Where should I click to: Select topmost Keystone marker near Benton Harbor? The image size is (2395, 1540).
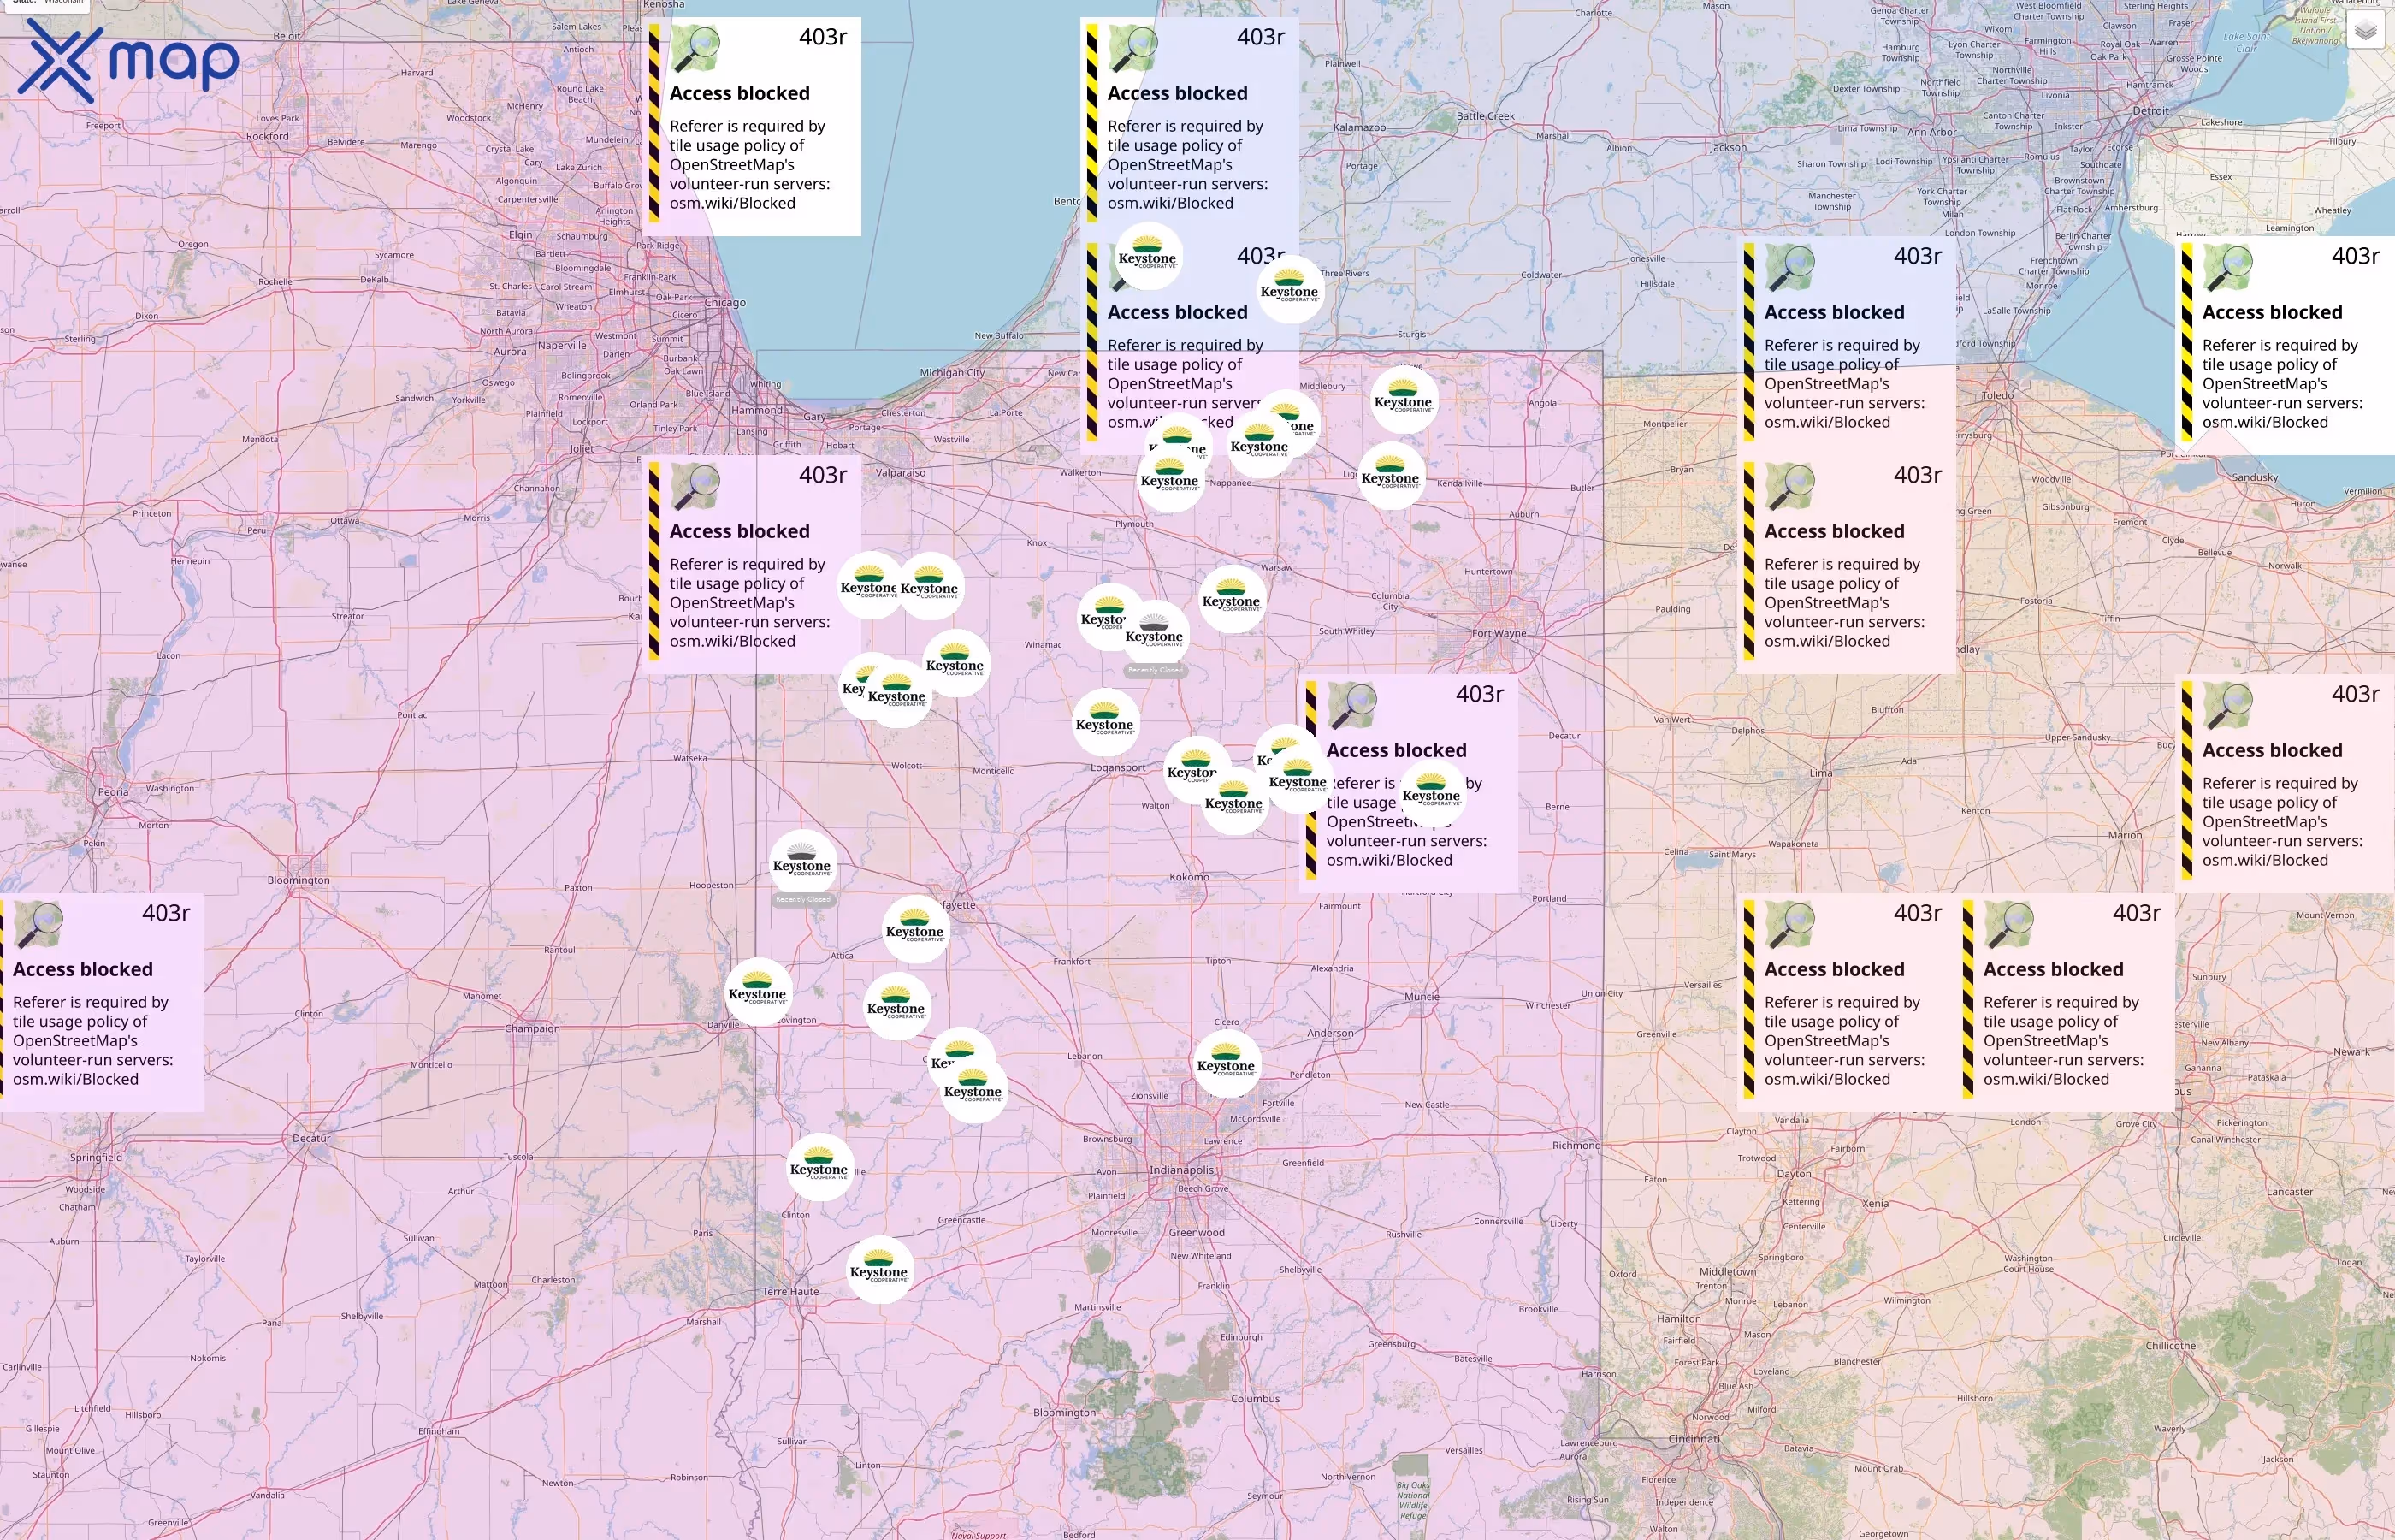pyautogui.click(x=1148, y=257)
